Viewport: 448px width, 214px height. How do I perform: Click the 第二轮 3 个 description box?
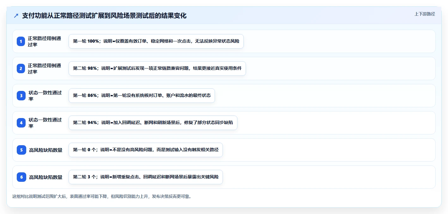point(146,177)
